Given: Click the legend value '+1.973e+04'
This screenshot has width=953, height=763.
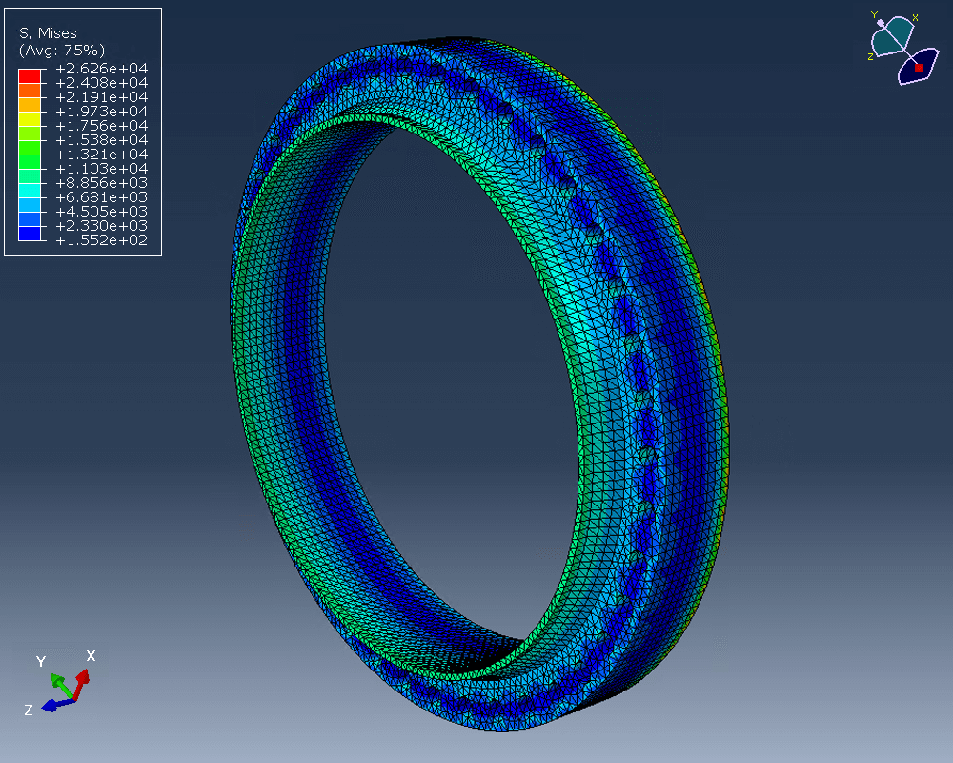Looking at the screenshot, I should pyautogui.click(x=102, y=112).
